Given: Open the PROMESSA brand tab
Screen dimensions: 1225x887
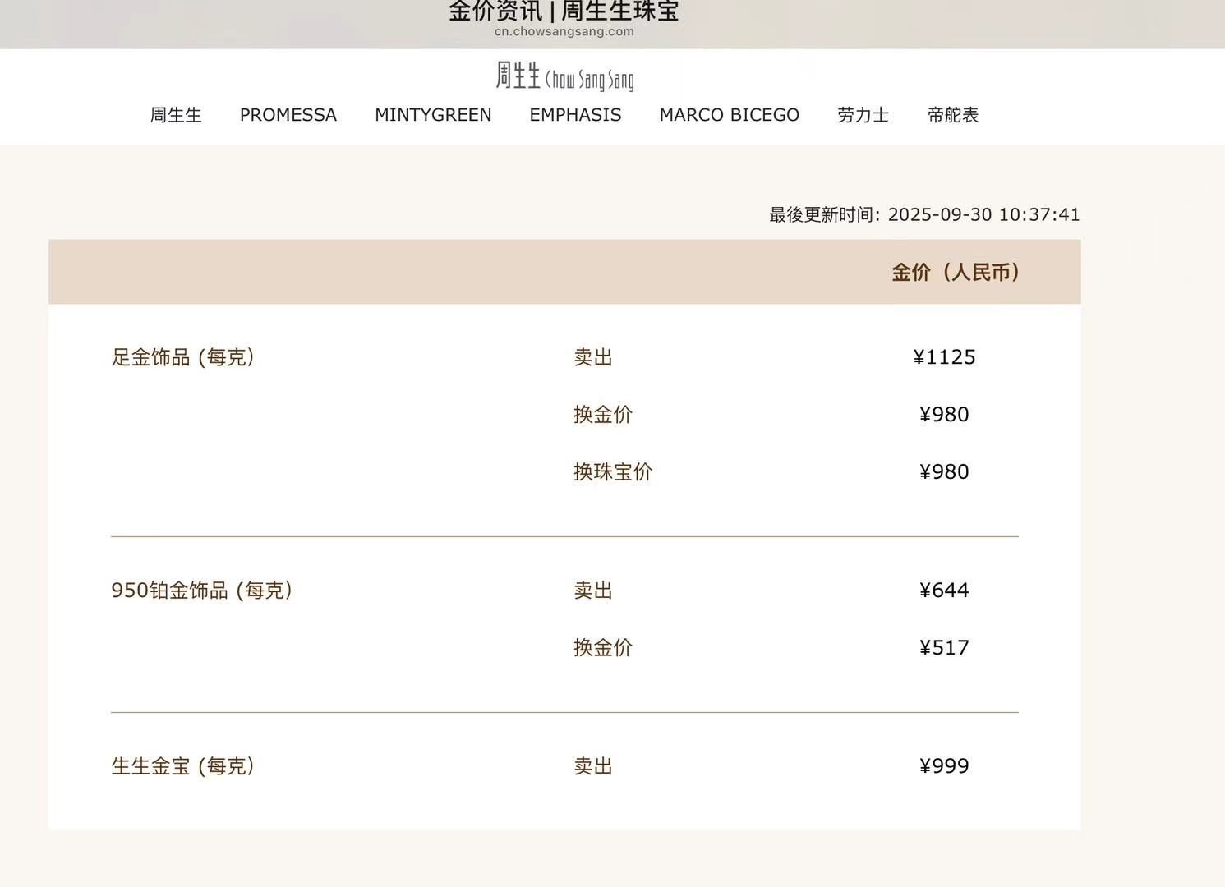Looking at the screenshot, I should (288, 115).
